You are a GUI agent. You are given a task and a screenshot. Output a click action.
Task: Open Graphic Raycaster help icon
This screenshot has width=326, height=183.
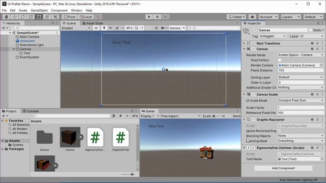(312, 120)
